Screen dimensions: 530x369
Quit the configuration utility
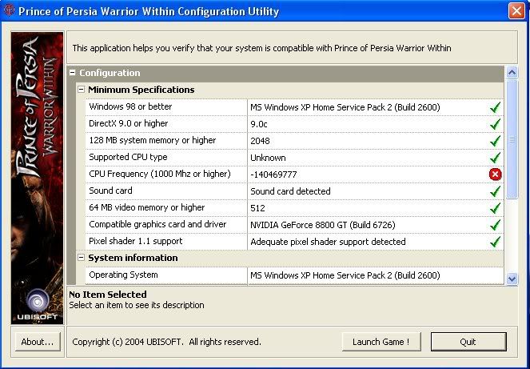(x=468, y=342)
